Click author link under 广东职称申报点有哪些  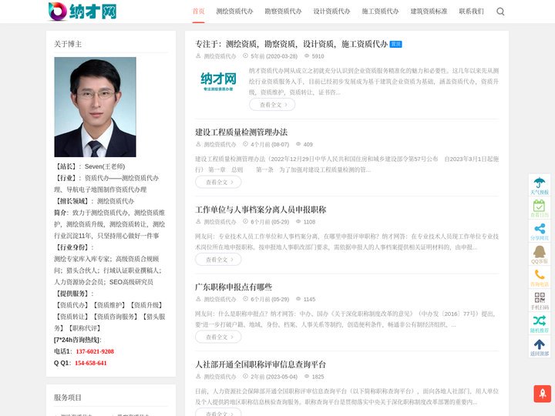point(220,299)
